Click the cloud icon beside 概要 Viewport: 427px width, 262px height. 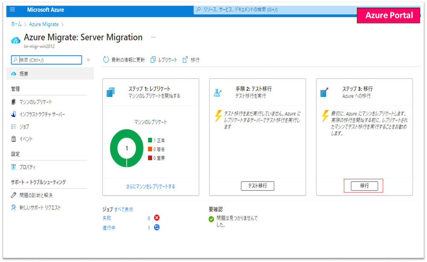tap(13, 74)
